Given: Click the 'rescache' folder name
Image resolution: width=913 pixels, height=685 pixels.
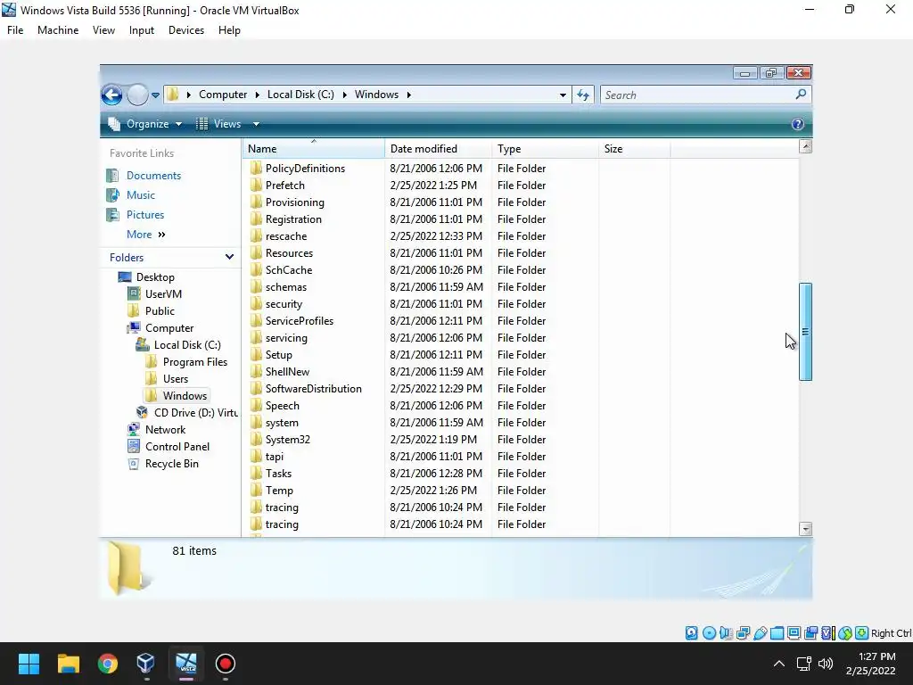Looking at the screenshot, I should click(x=286, y=235).
